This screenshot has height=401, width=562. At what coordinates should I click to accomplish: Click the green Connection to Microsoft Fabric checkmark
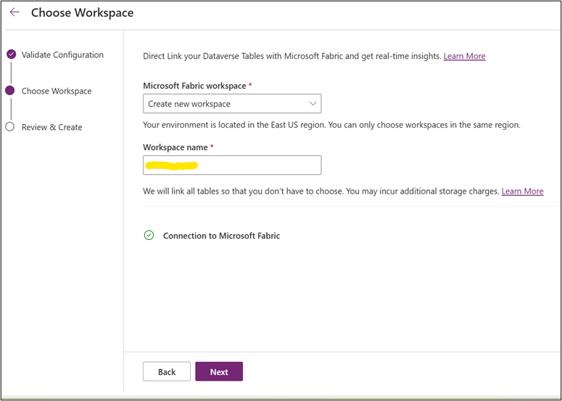(149, 236)
